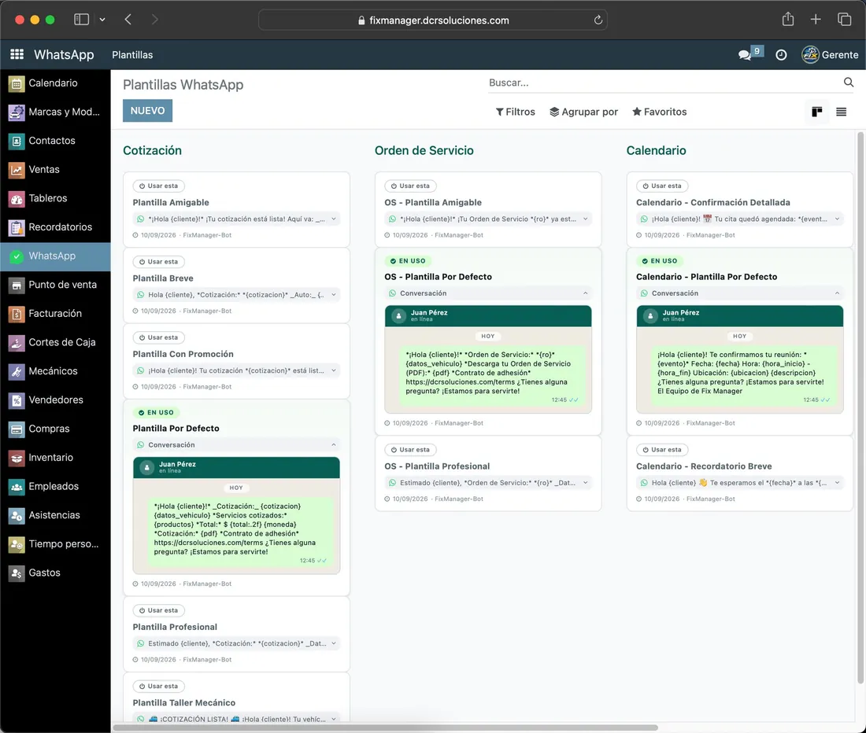Open the Tableros app icon
Image resolution: width=866 pixels, height=733 pixels.
point(17,198)
